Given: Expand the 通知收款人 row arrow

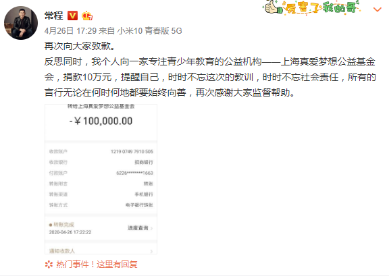Looking at the screenshot, I should pyautogui.click(x=151, y=252).
